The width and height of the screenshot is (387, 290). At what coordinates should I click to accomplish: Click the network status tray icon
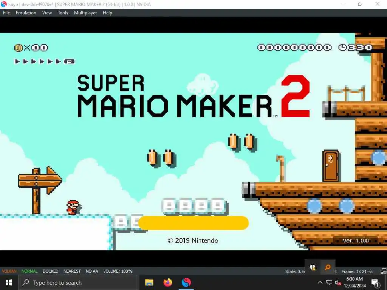click(329, 282)
